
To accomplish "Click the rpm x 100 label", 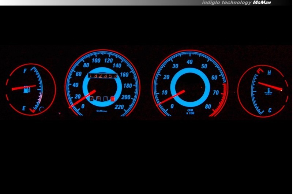I will click(190, 111).
